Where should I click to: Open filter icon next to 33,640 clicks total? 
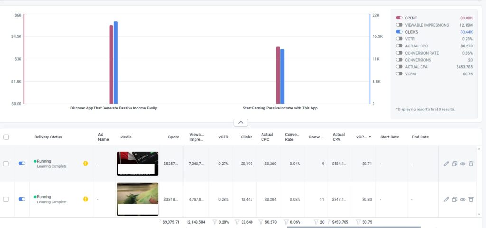237,222
